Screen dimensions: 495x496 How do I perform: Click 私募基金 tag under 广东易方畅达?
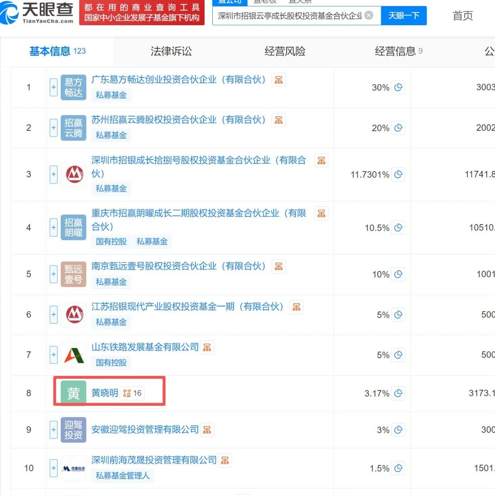pyautogui.click(x=111, y=95)
